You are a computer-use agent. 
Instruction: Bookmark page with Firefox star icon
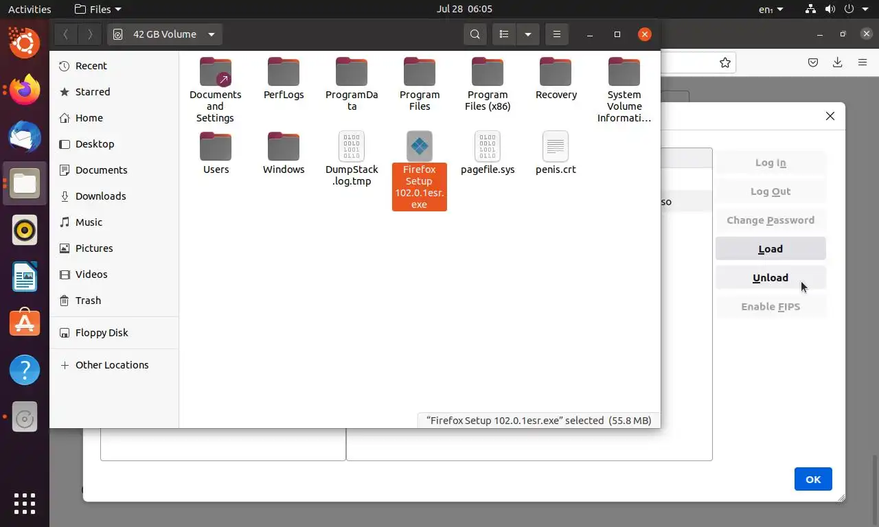point(724,62)
